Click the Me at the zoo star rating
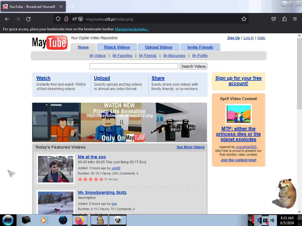Screen dimensions: 302x226 click(x=91, y=179)
